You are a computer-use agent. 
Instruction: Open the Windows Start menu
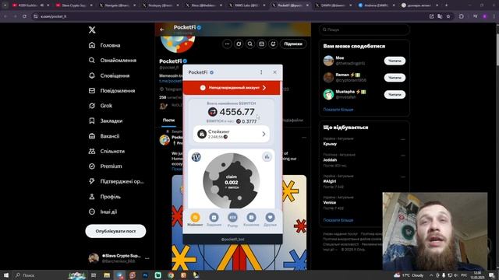point(6,275)
